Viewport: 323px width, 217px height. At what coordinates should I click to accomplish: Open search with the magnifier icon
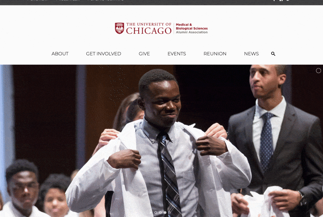pyautogui.click(x=273, y=54)
